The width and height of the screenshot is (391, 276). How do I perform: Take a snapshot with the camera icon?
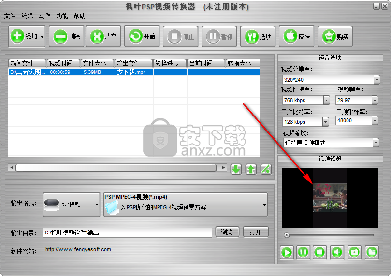click(x=354, y=252)
